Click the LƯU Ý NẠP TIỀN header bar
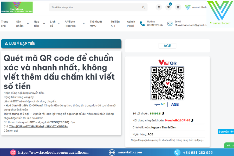The height and width of the screenshot is (156, 234). pos(61,44)
